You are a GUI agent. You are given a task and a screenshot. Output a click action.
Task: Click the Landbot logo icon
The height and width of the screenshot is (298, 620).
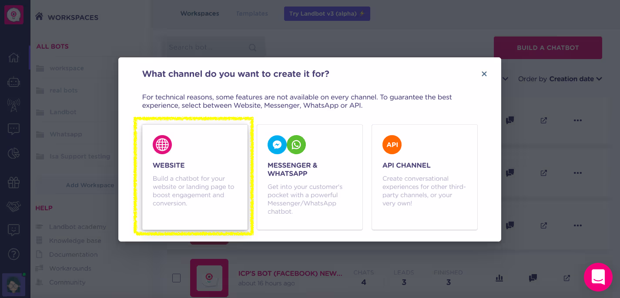click(14, 15)
